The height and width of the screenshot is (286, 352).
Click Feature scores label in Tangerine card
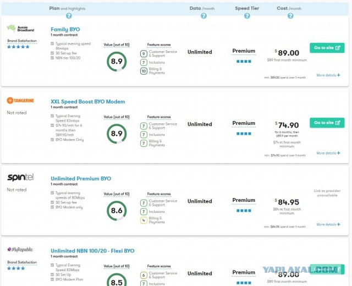(159, 117)
